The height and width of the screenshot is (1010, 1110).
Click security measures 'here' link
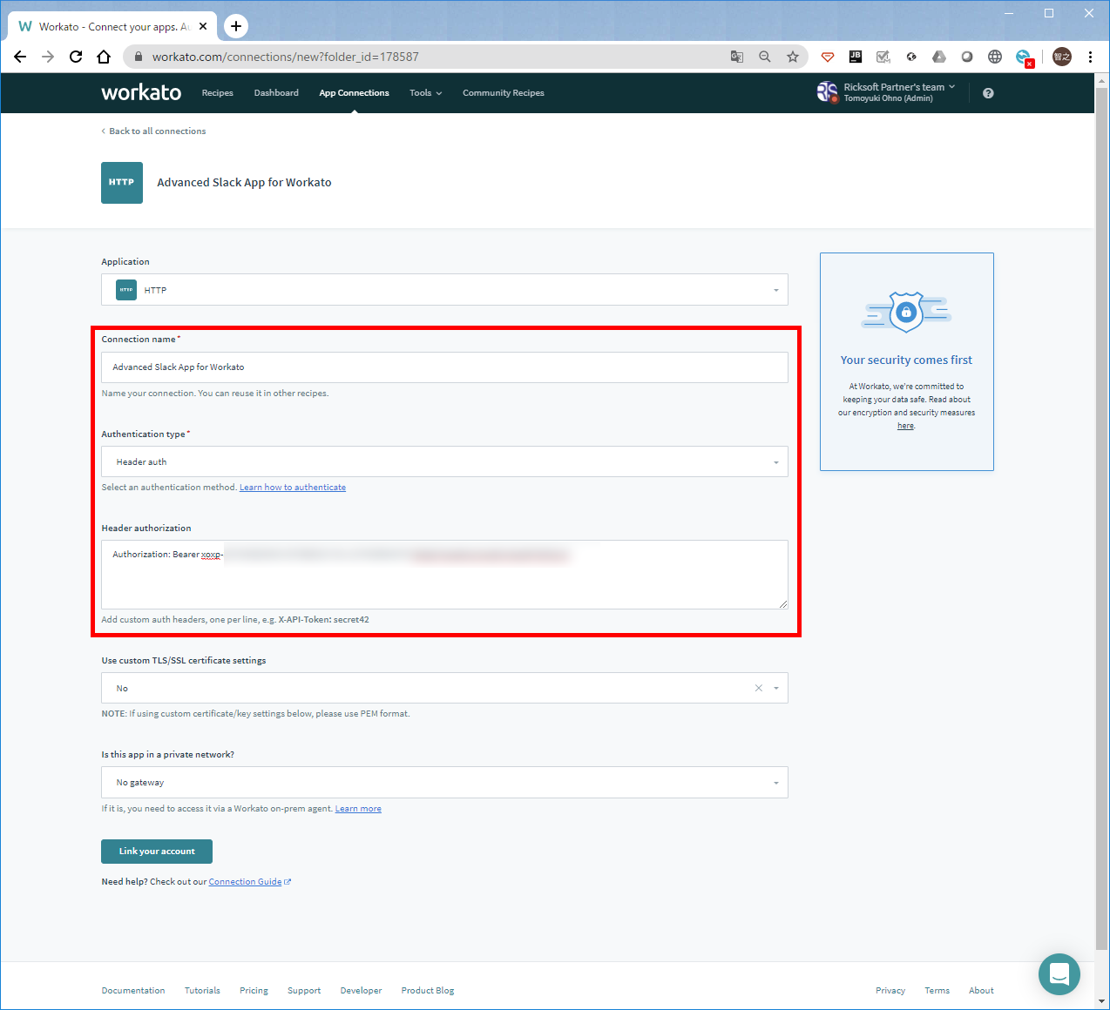[x=906, y=426]
